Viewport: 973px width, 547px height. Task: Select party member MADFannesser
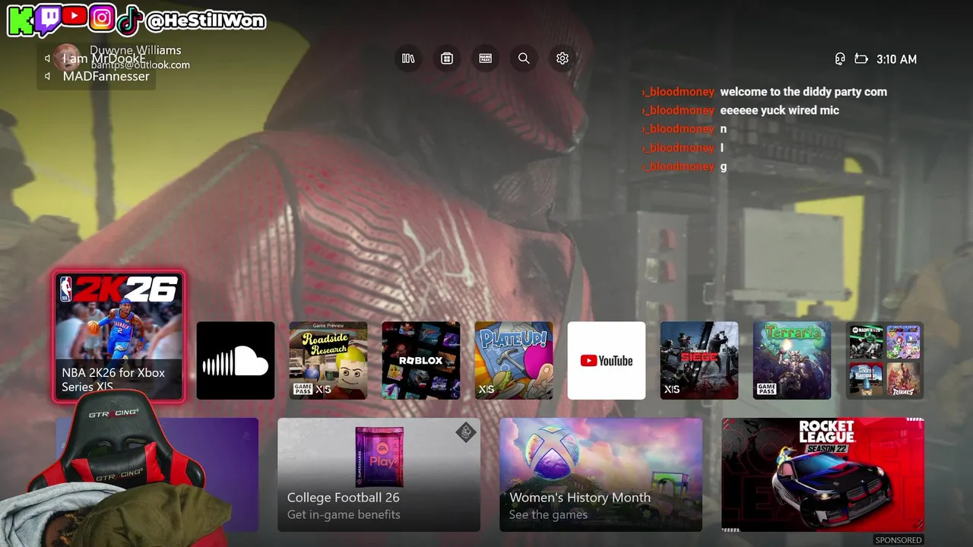pos(106,76)
